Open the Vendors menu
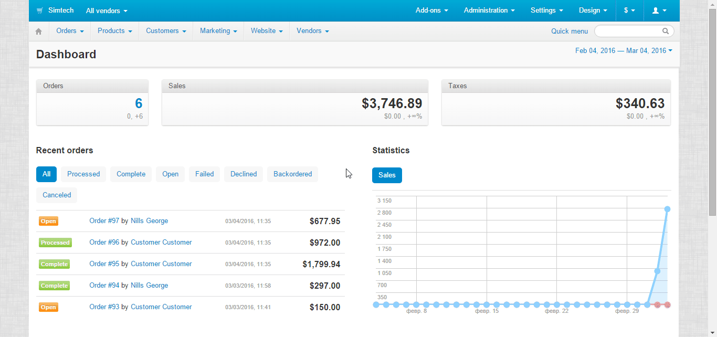This screenshot has height=337, width=717. 313,31
